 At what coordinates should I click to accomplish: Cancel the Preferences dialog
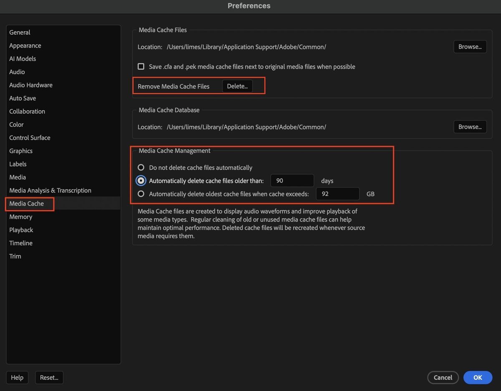click(x=443, y=377)
